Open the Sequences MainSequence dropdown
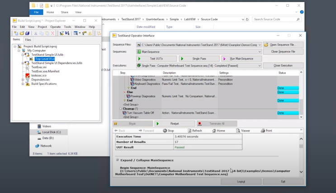336x193 pixels. (x=260, y=52)
